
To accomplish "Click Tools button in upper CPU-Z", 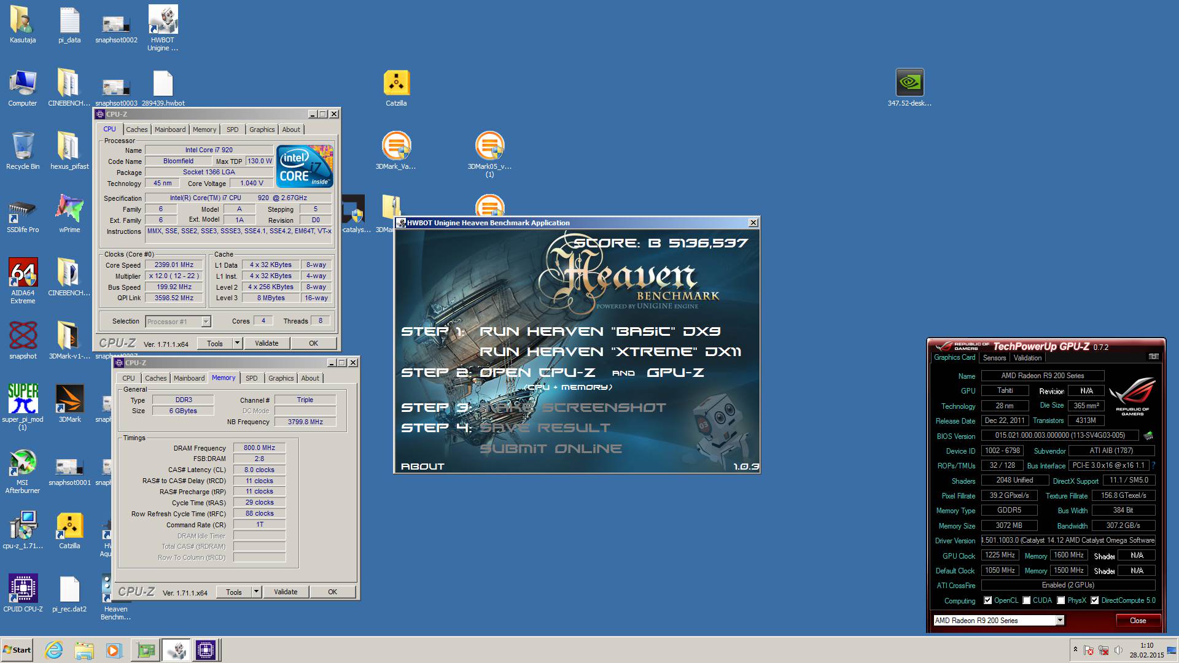I will coord(215,343).
